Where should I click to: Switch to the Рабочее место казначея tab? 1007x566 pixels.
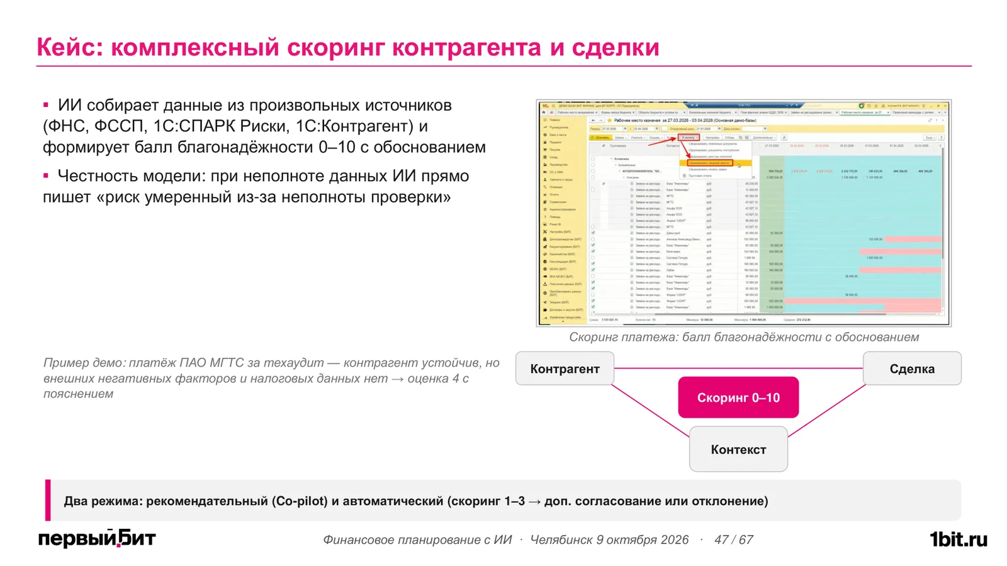[x=864, y=112]
